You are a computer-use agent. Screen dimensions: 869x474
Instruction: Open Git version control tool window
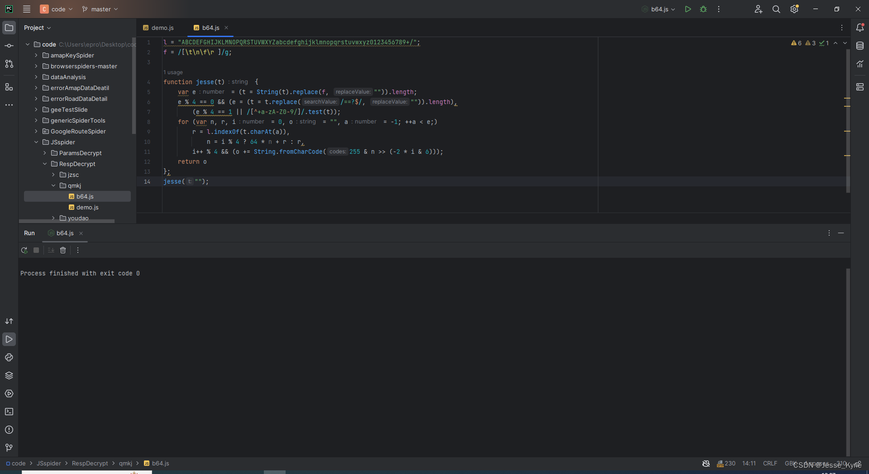pos(9,448)
